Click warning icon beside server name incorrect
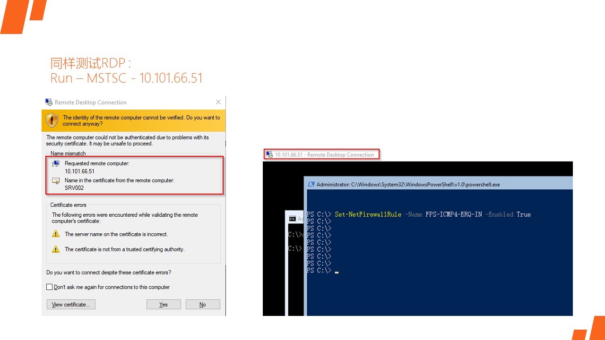Image resolution: width=605 pixels, height=340 pixels. pyautogui.click(x=56, y=234)
